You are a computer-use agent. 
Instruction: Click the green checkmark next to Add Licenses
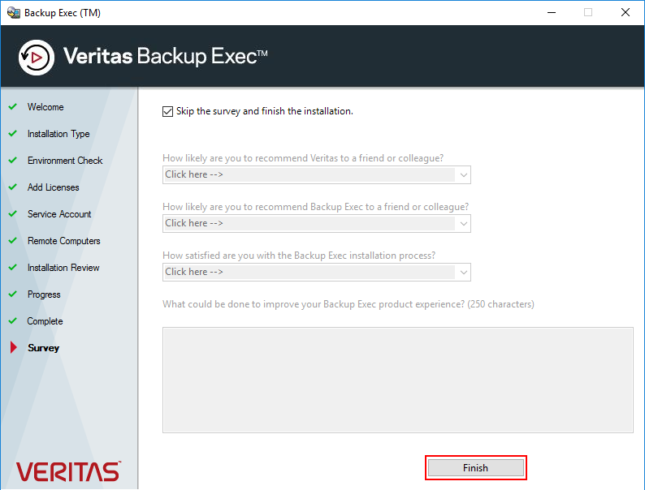click(x=13, y=187)
